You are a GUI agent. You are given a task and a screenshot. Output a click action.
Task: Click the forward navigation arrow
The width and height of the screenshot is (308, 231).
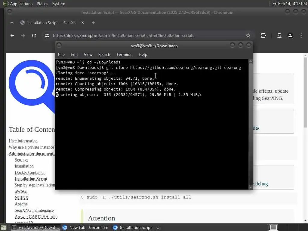pos(23,35)
